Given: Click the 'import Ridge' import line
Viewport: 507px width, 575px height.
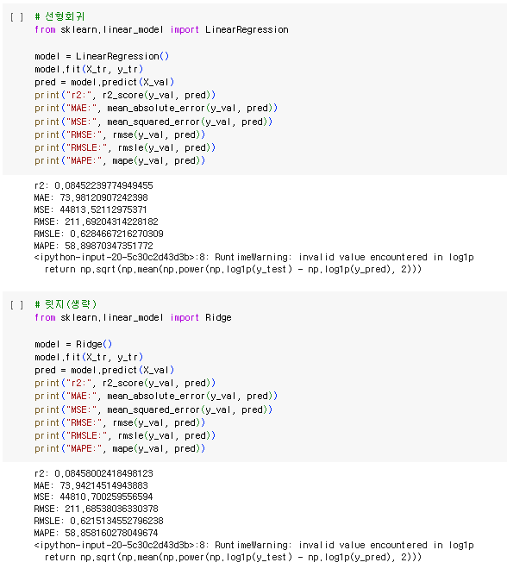Looking at the screenshot, I should pos(133,317).
